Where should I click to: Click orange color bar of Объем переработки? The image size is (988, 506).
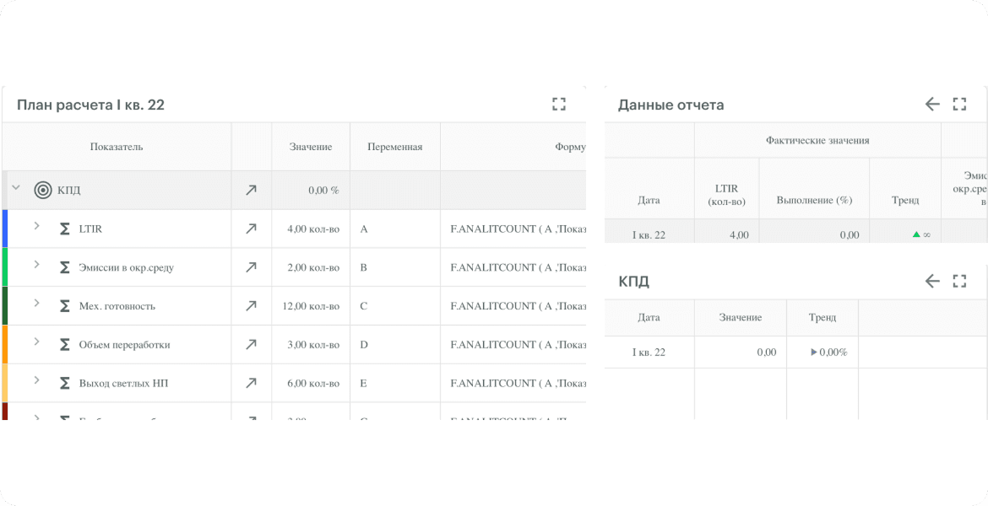(x=4, y=343)
